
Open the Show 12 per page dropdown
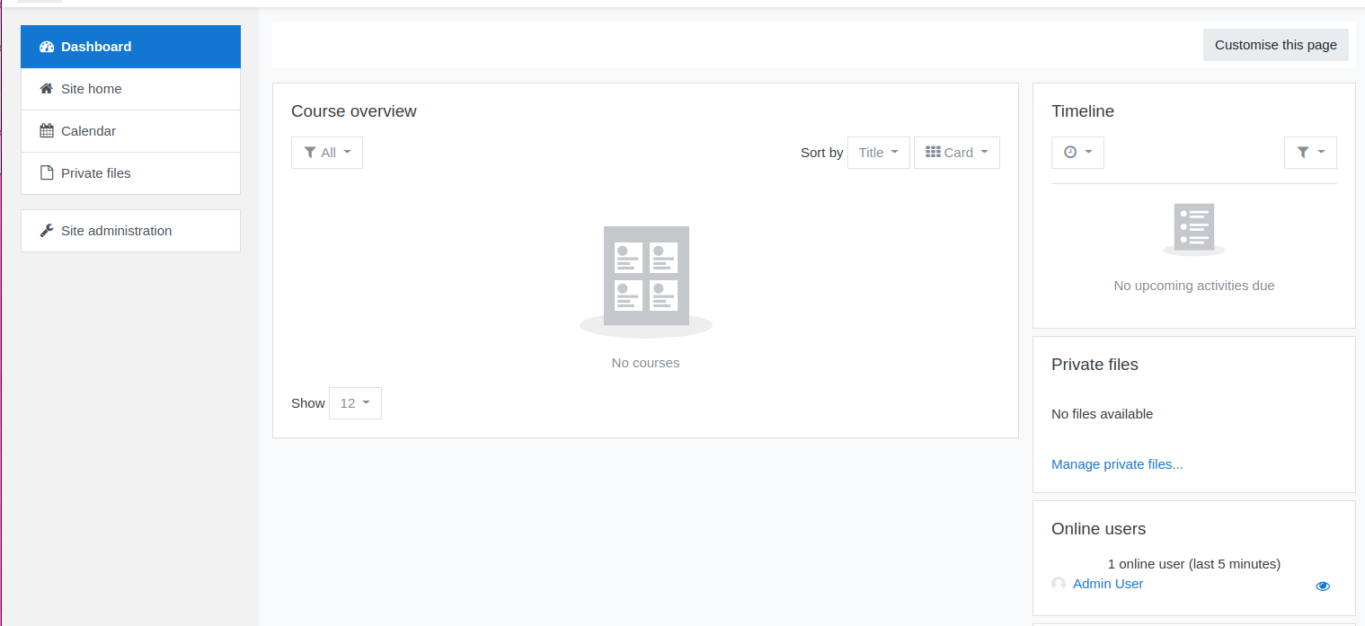coord(355,403)
